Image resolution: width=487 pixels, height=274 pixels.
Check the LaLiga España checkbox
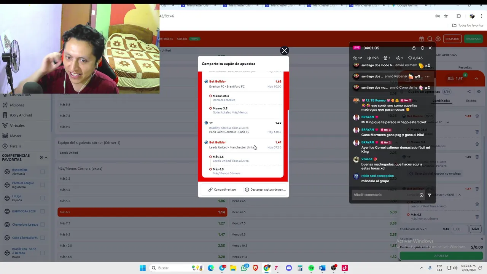(x=43, y=198)
